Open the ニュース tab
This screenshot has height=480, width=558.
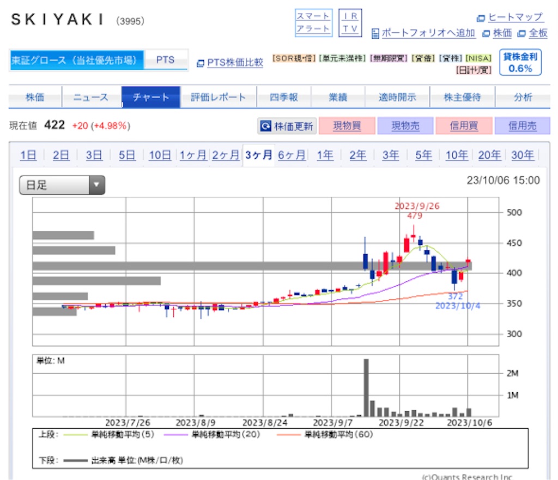[91, 97]
